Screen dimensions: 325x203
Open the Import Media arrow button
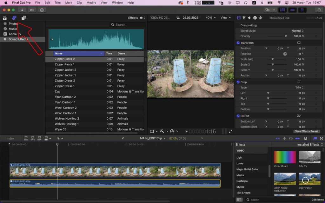[x=22, y=10]
